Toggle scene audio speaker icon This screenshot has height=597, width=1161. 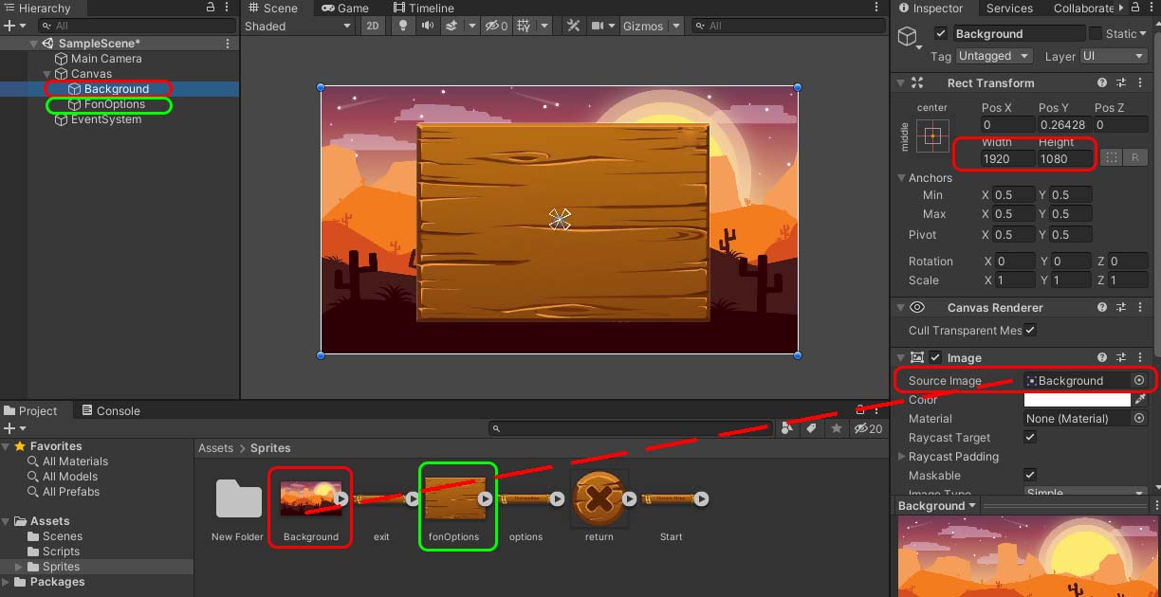428,26
